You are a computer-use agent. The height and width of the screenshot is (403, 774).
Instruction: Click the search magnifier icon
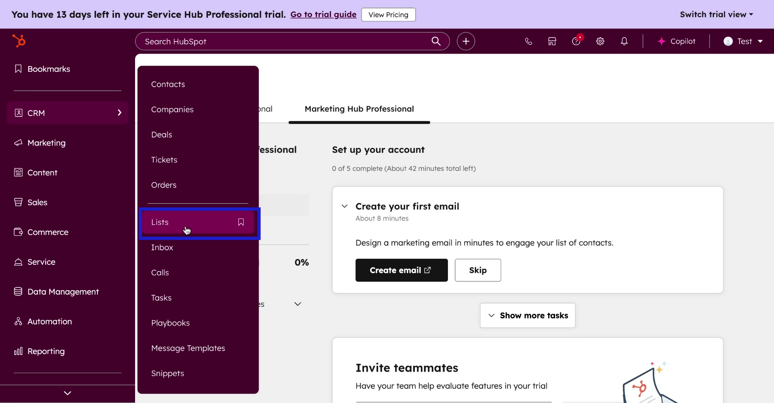436,41
